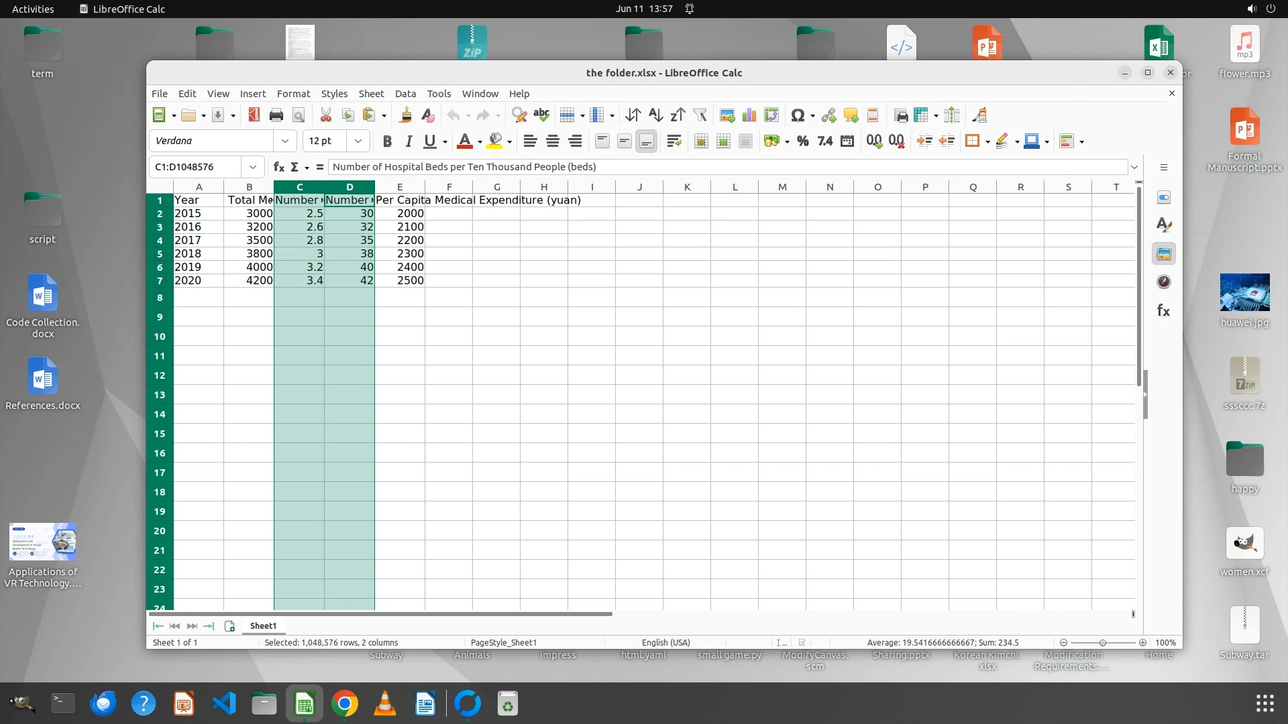Click the Format as Percent icon
The height and width of the screenshot is (724, 1288).
[802, 141]
